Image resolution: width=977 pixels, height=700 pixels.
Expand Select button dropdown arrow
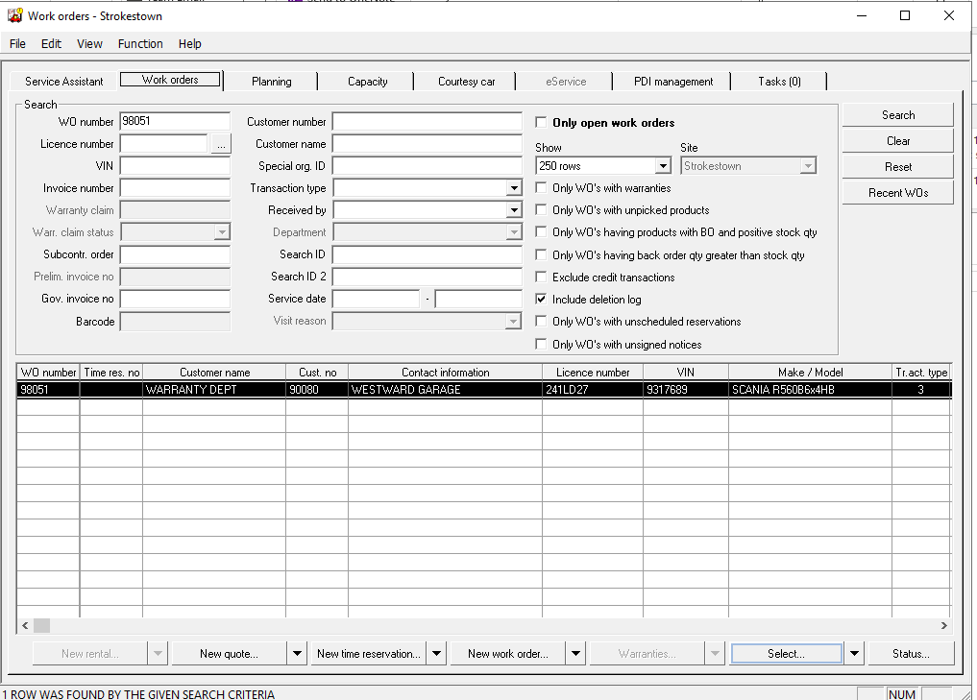click(x=854, y=653)
